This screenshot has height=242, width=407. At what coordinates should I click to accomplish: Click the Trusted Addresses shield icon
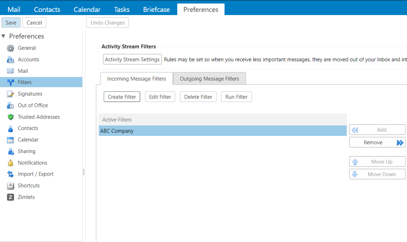[11, 117]
